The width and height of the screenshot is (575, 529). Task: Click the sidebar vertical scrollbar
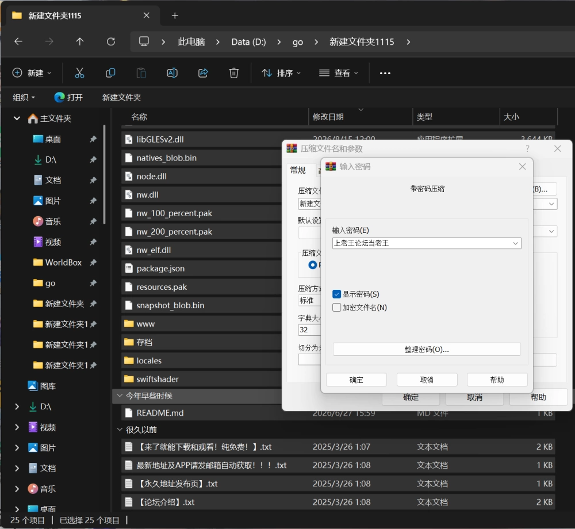105,174
